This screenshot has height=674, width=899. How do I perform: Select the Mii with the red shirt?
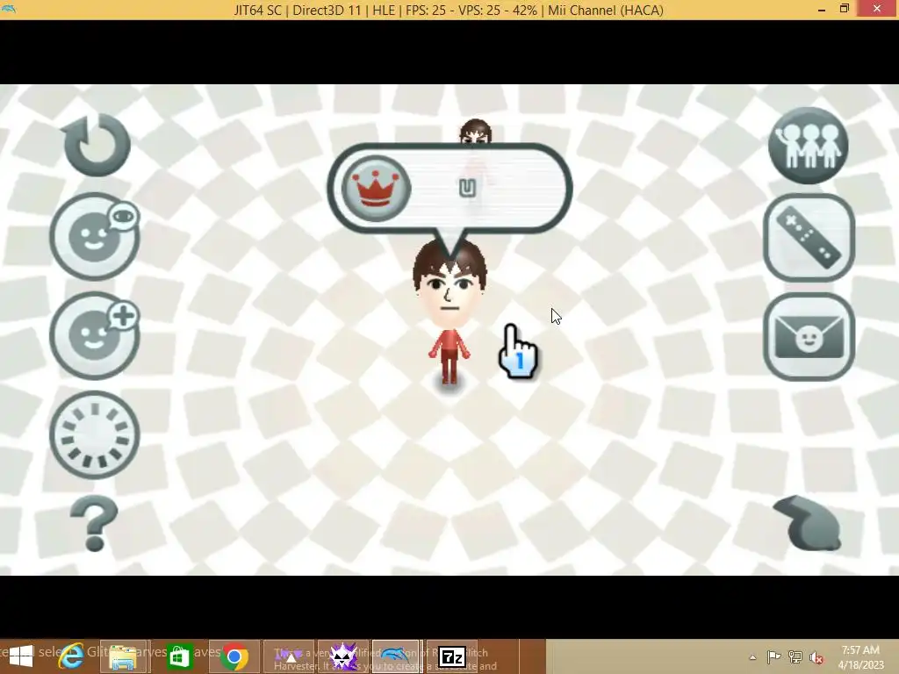(x=449, y=312)
